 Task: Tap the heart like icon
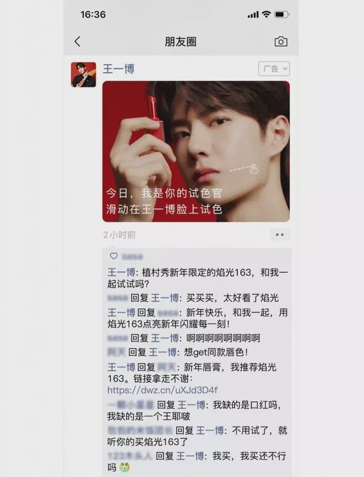pos(113,256)
